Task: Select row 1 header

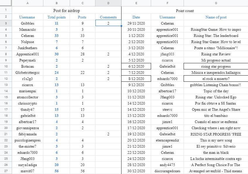Action: (6, 10)
